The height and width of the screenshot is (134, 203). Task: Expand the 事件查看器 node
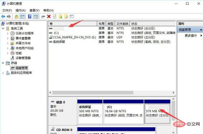[8, 38]
